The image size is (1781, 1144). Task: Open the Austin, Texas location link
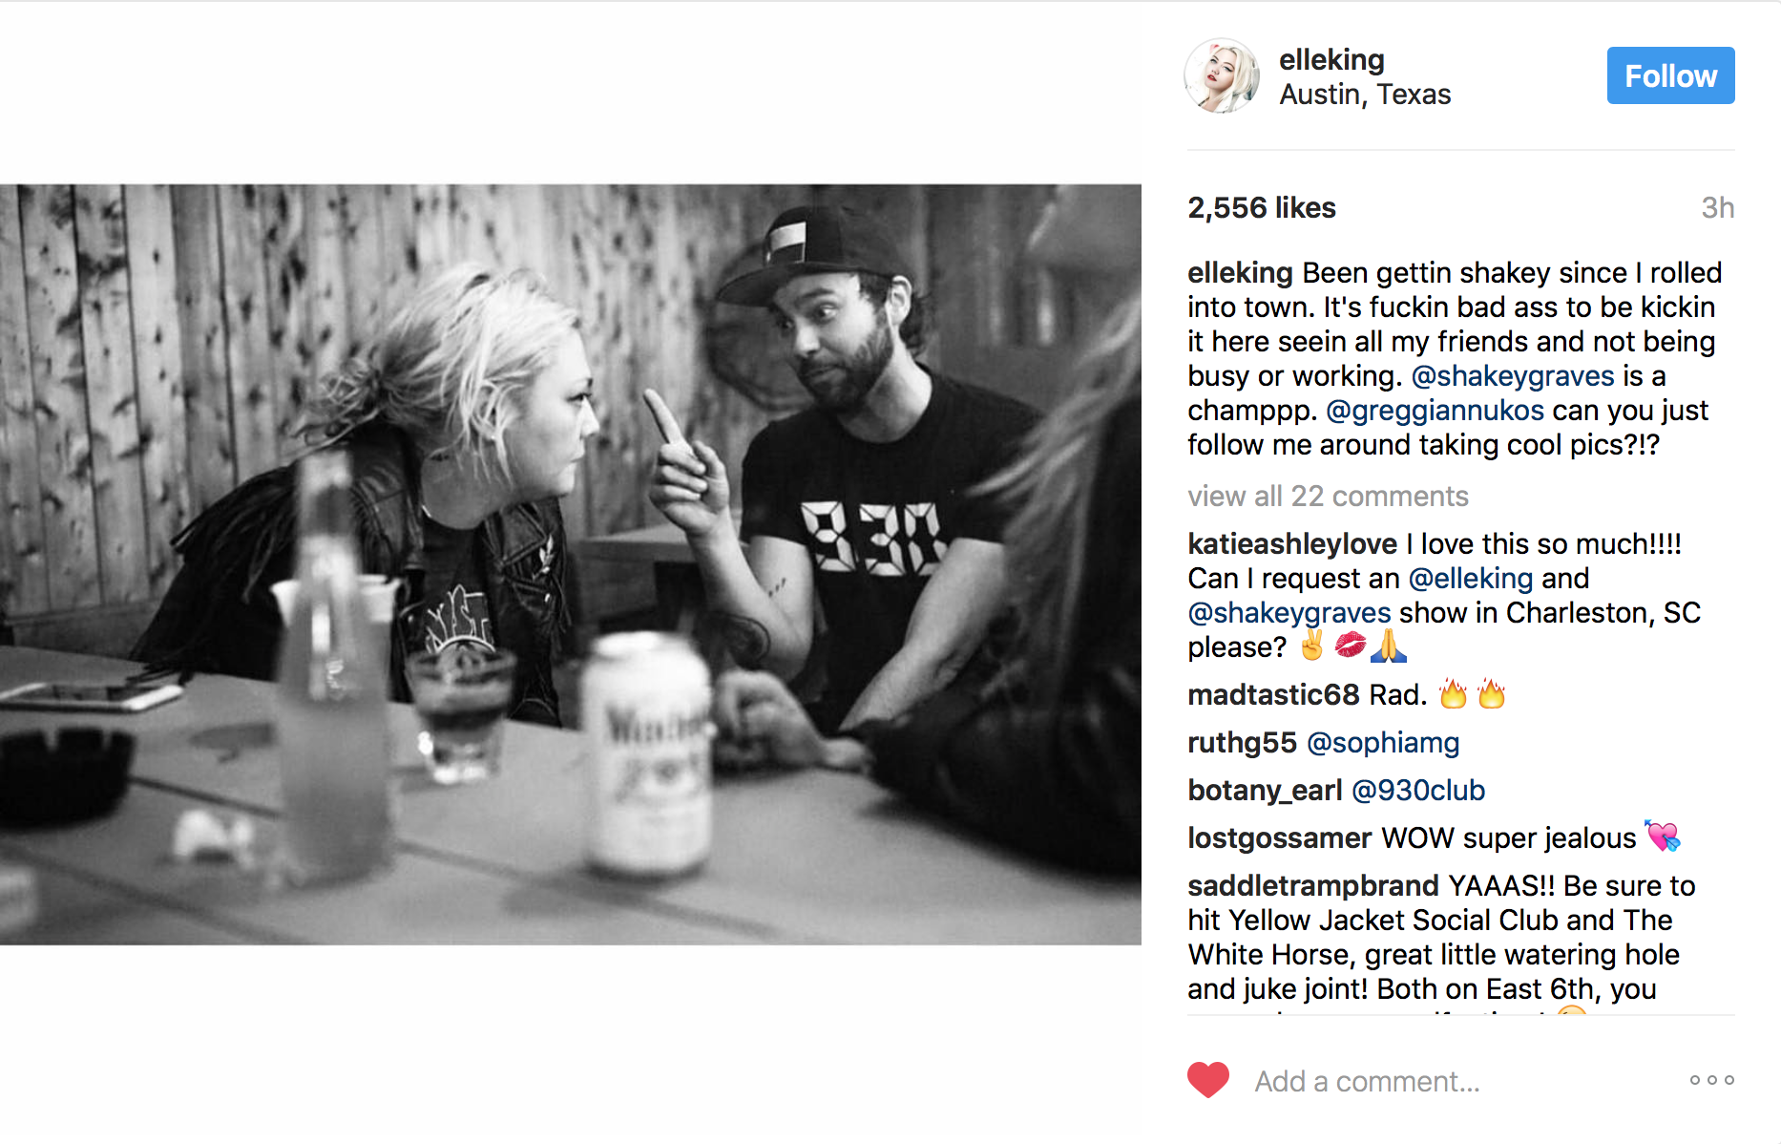[1365, 95]
